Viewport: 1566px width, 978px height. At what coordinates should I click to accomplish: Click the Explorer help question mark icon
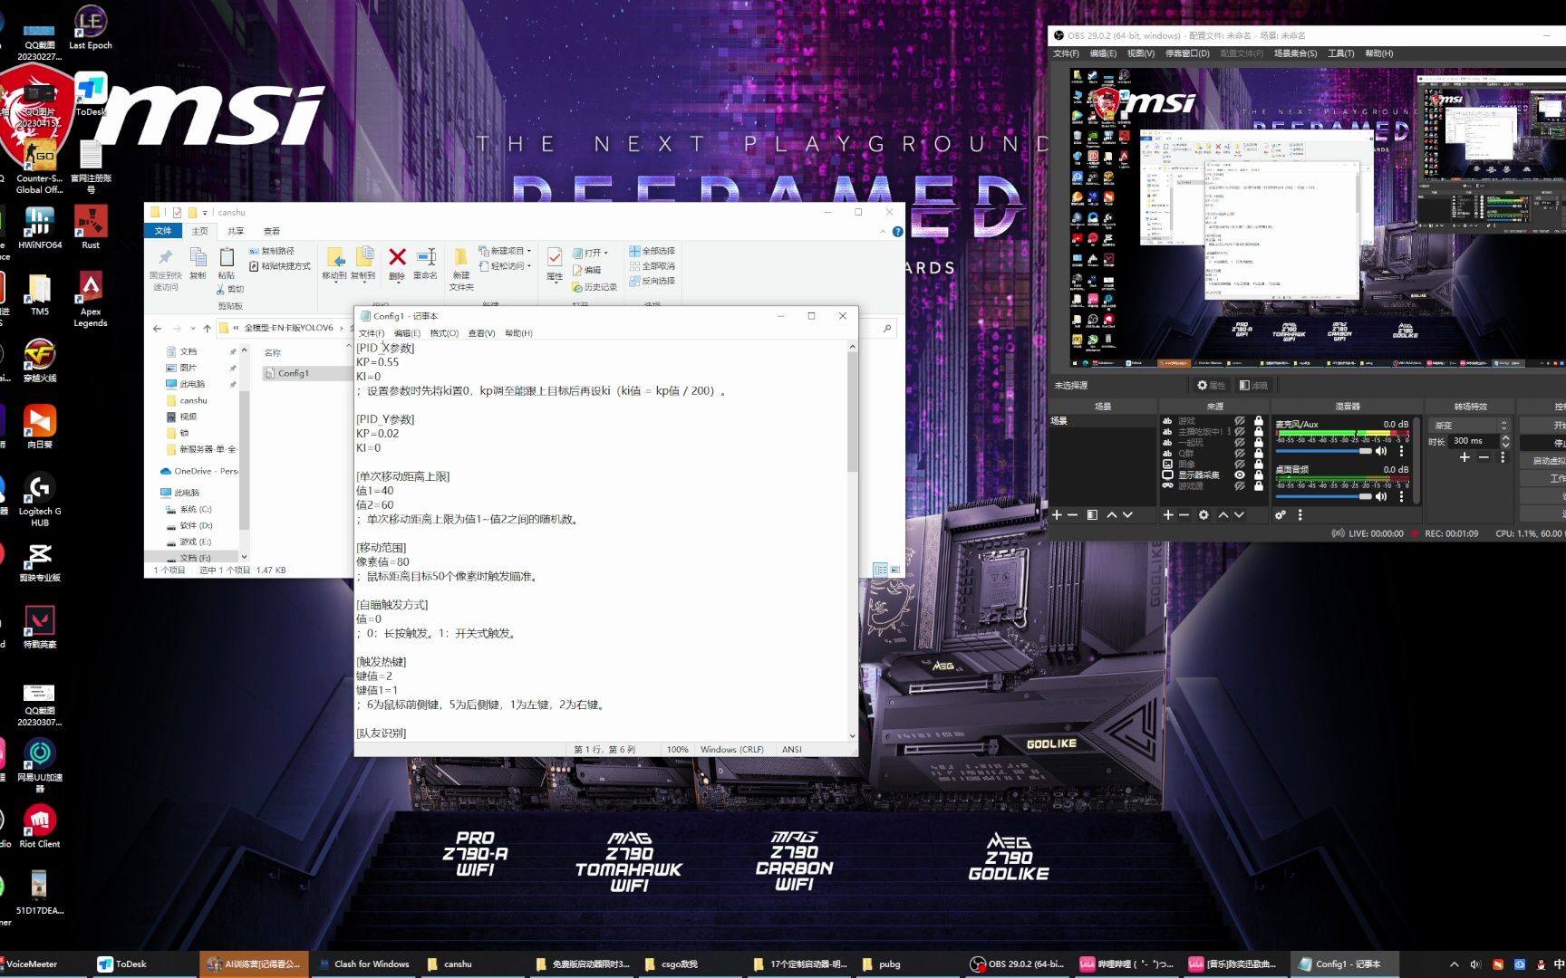click(897, 232)
